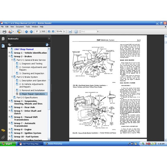This screenshot has height=167, width=167.
Task: Expand Group 5 - Drive Shaft and Clutch
Action: pos(9,111)
